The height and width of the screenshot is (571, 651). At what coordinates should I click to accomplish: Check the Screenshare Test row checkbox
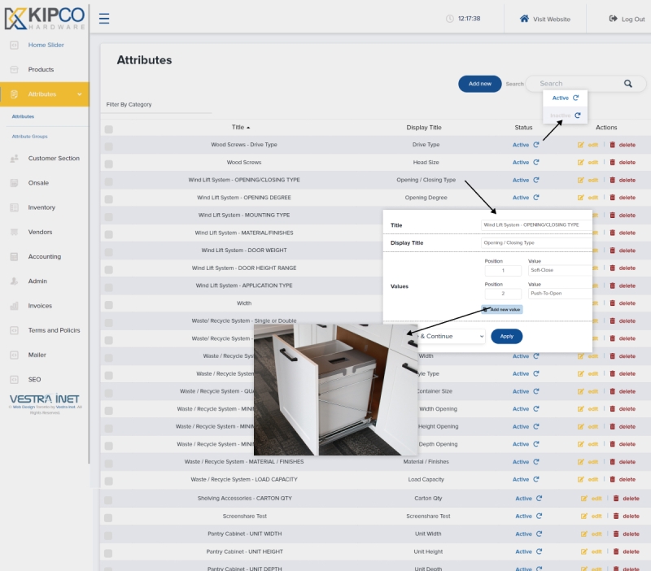109,517
